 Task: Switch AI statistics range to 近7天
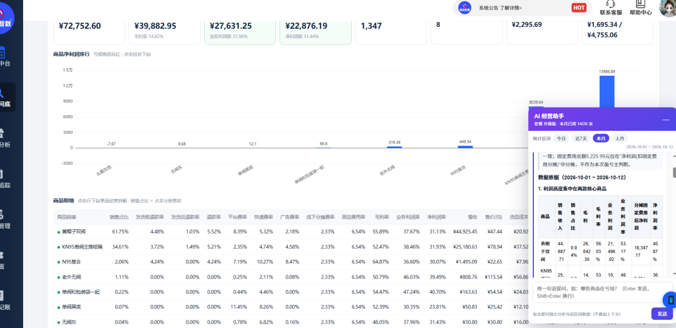click(x=580, y=138)
